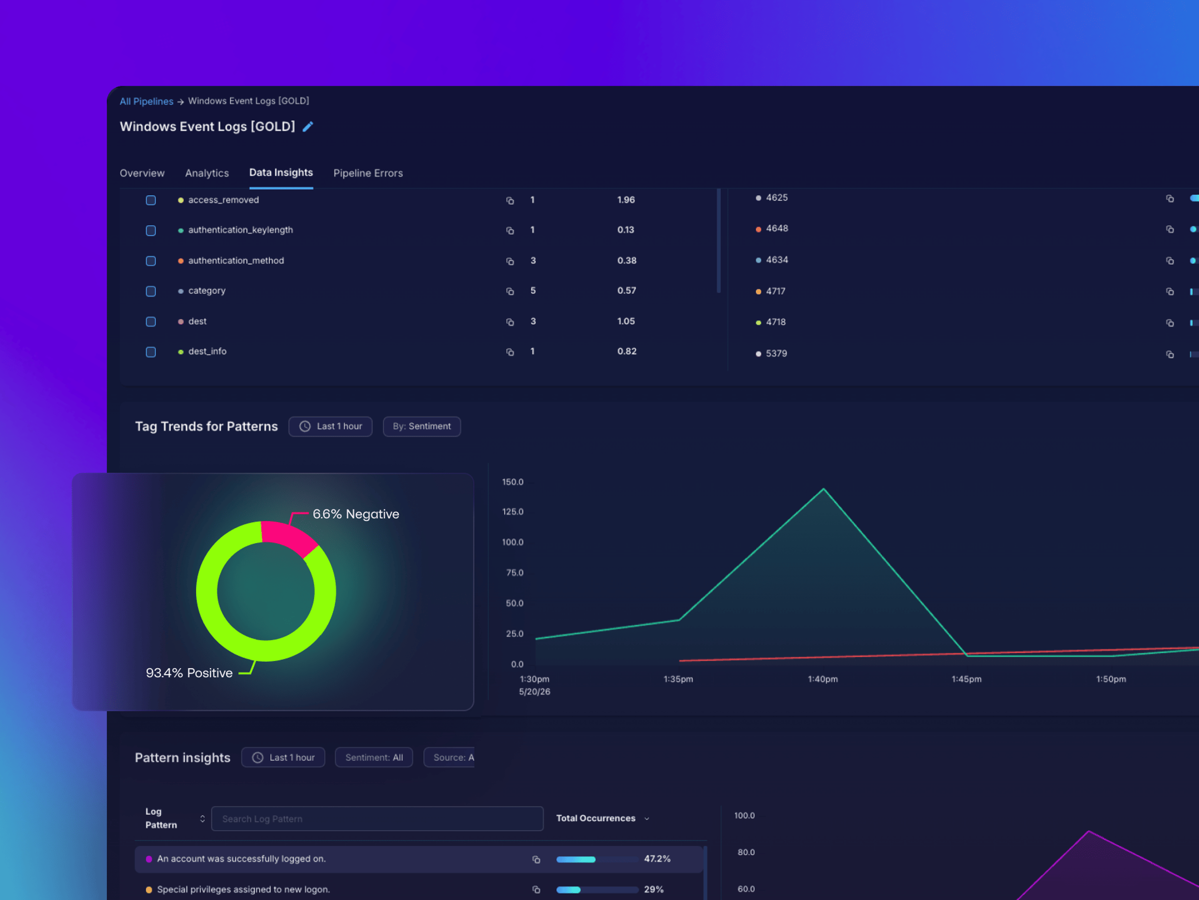Check the access_removed checkbox
This screenshot has height=900, width=1199.
tap(151, 200)
